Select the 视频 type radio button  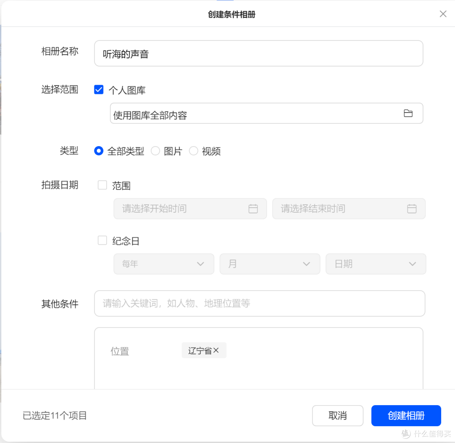pos(193,151)
